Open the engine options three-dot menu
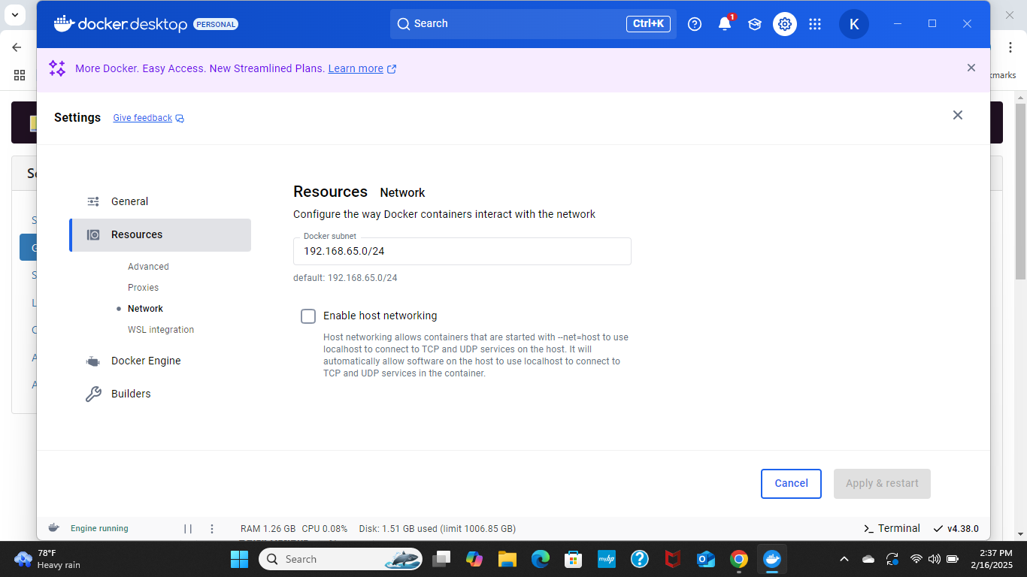 click(x=212, y=529)
